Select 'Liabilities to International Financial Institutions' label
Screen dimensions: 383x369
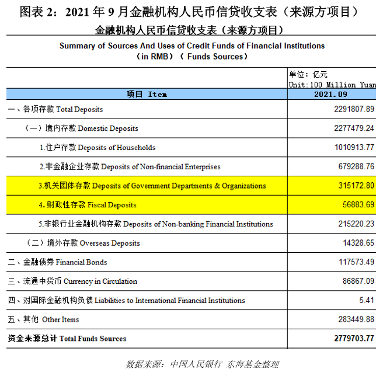126,300
